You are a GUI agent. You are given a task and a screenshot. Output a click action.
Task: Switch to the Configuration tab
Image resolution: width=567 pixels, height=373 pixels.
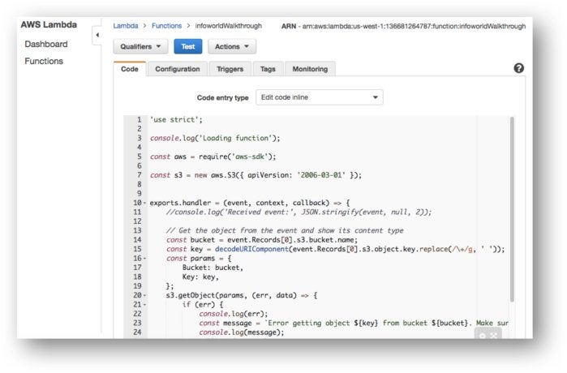click(x=177, y=69)
